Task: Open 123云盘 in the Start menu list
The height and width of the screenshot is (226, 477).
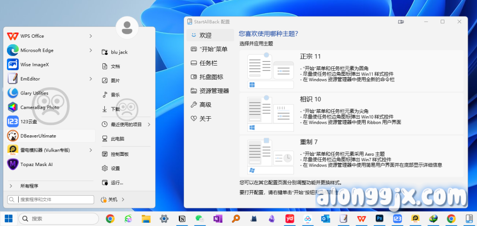Action: [x=50, y=122]
